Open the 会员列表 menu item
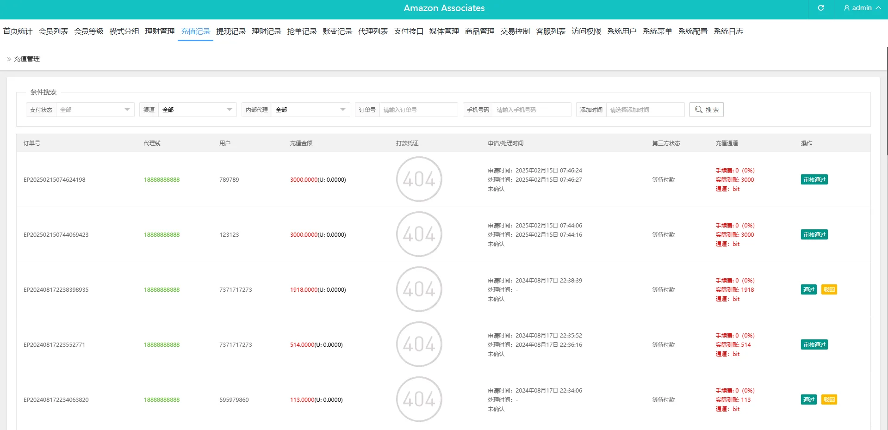Viewport: 888px width, 430px height. (53, 31)
